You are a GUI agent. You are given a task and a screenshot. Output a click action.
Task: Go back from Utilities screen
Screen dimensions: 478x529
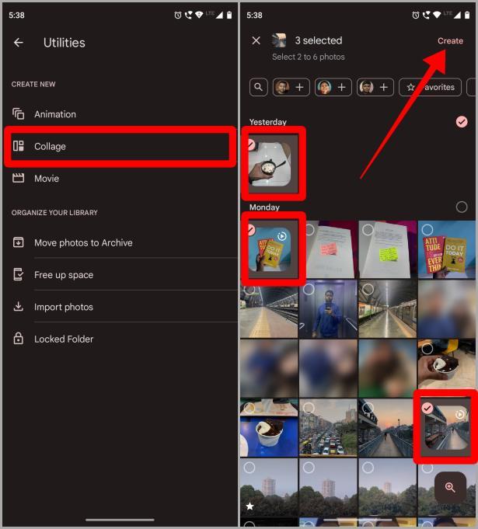tap(19, 43)
